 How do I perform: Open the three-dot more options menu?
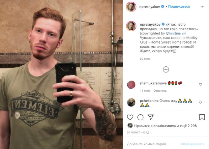(202, 7)
